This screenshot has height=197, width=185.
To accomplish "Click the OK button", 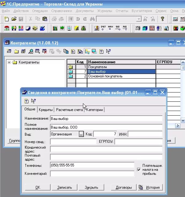I will coord(38,187).
